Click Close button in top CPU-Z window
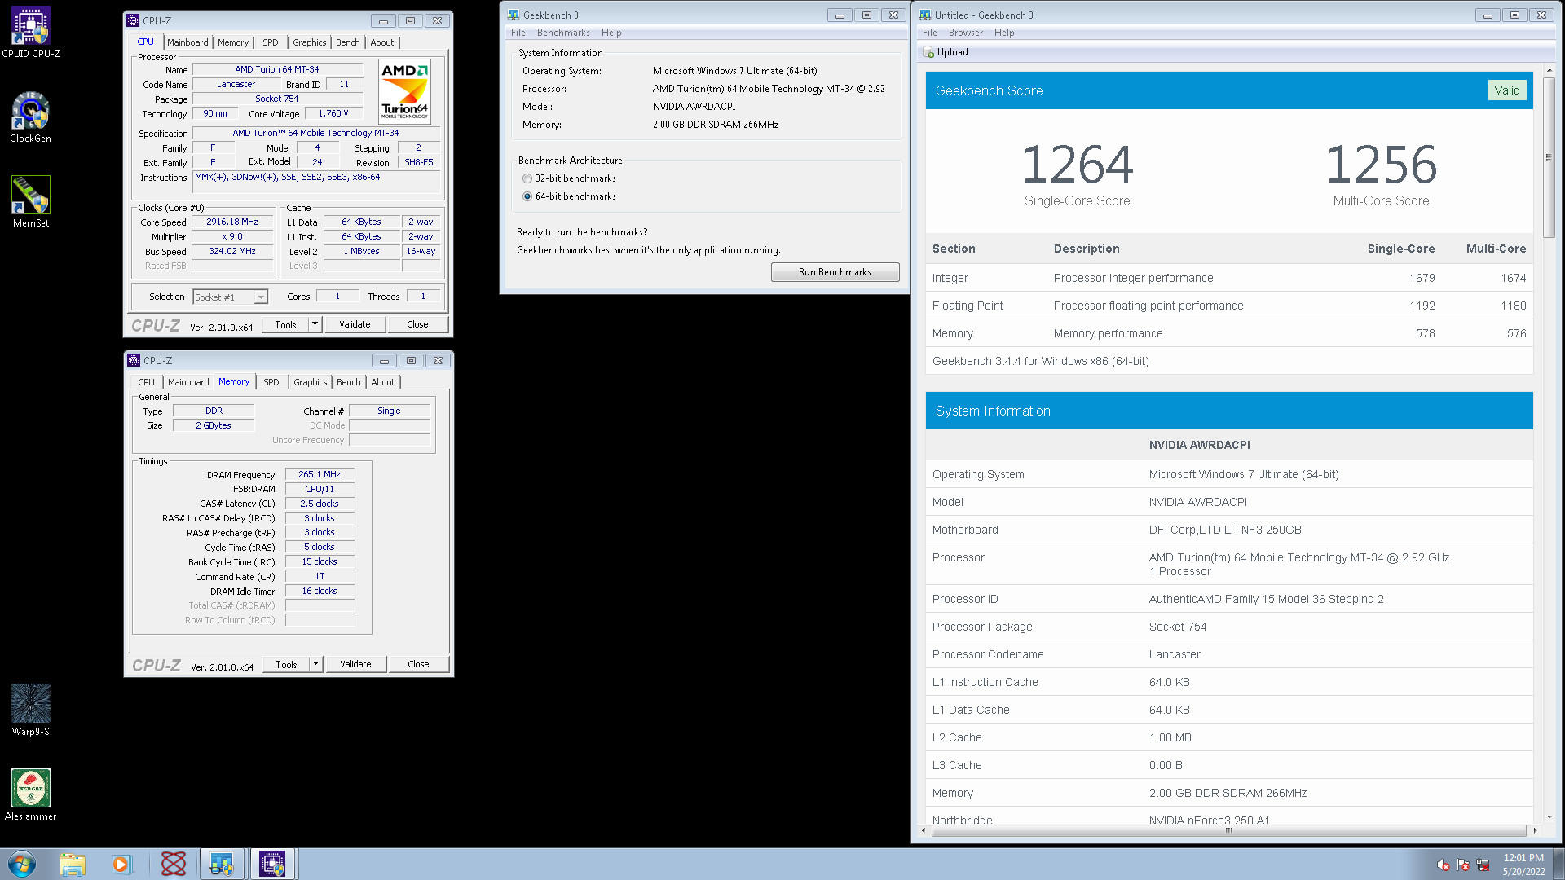Viewport: 1565px width, 880px height. (x=417, y=324)
